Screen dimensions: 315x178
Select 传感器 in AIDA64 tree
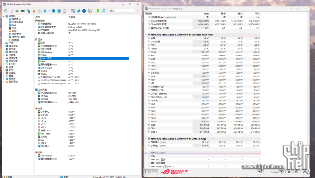click(x=15, y=40)
